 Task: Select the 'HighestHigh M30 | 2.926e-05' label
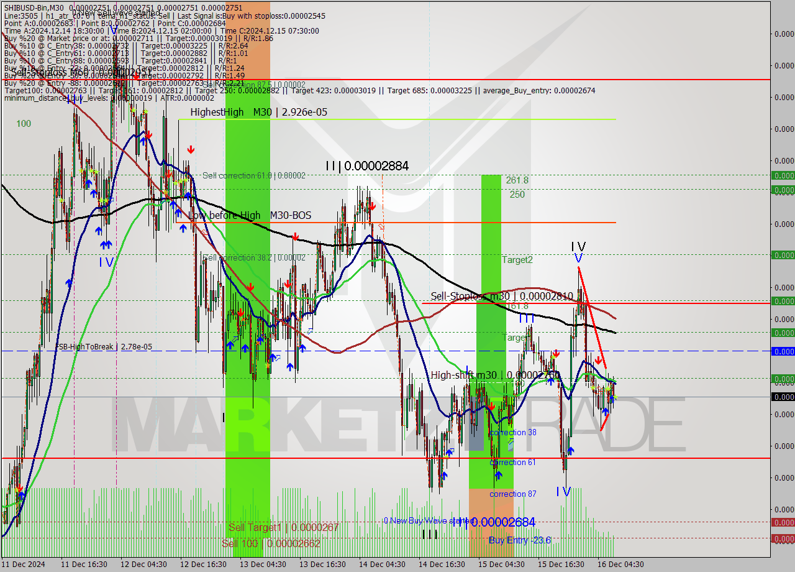258,113
